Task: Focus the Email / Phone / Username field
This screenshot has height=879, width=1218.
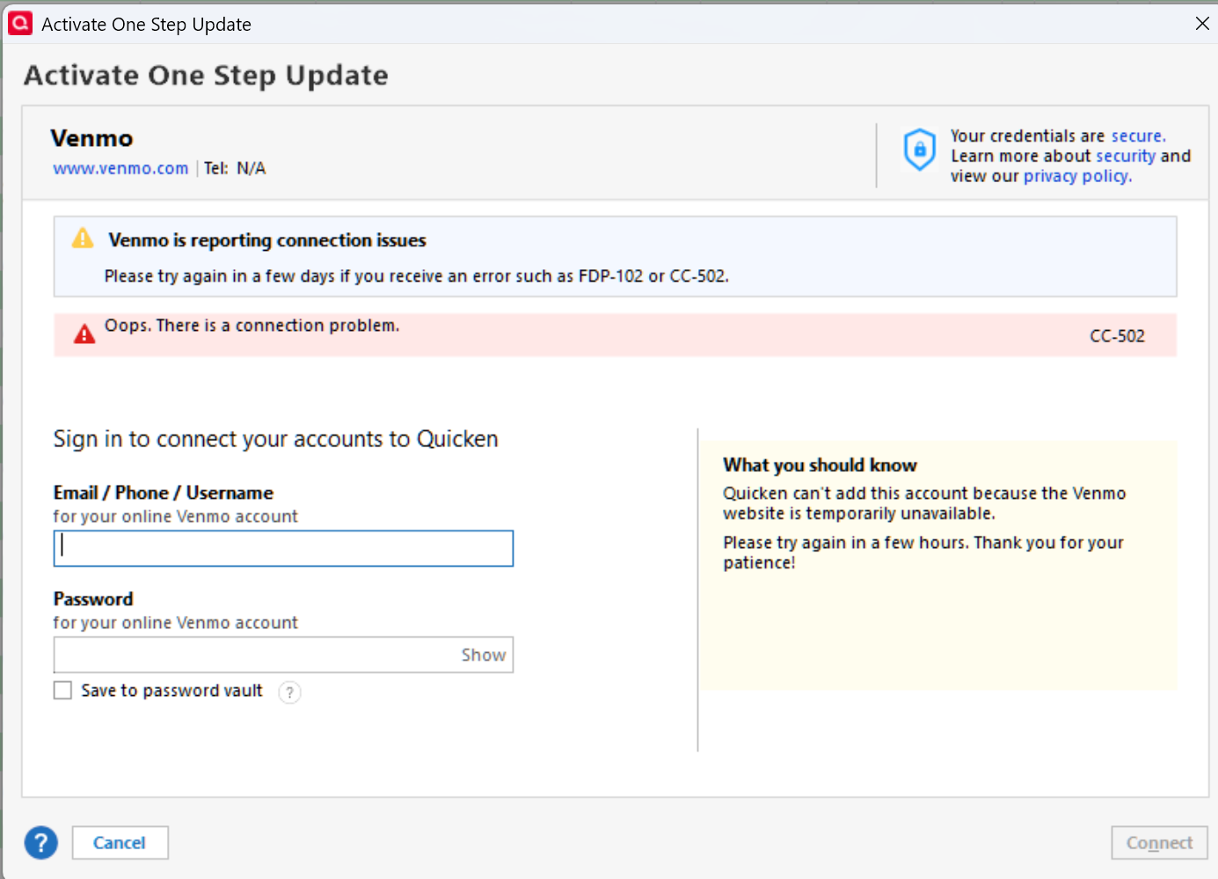Action: 283,548
